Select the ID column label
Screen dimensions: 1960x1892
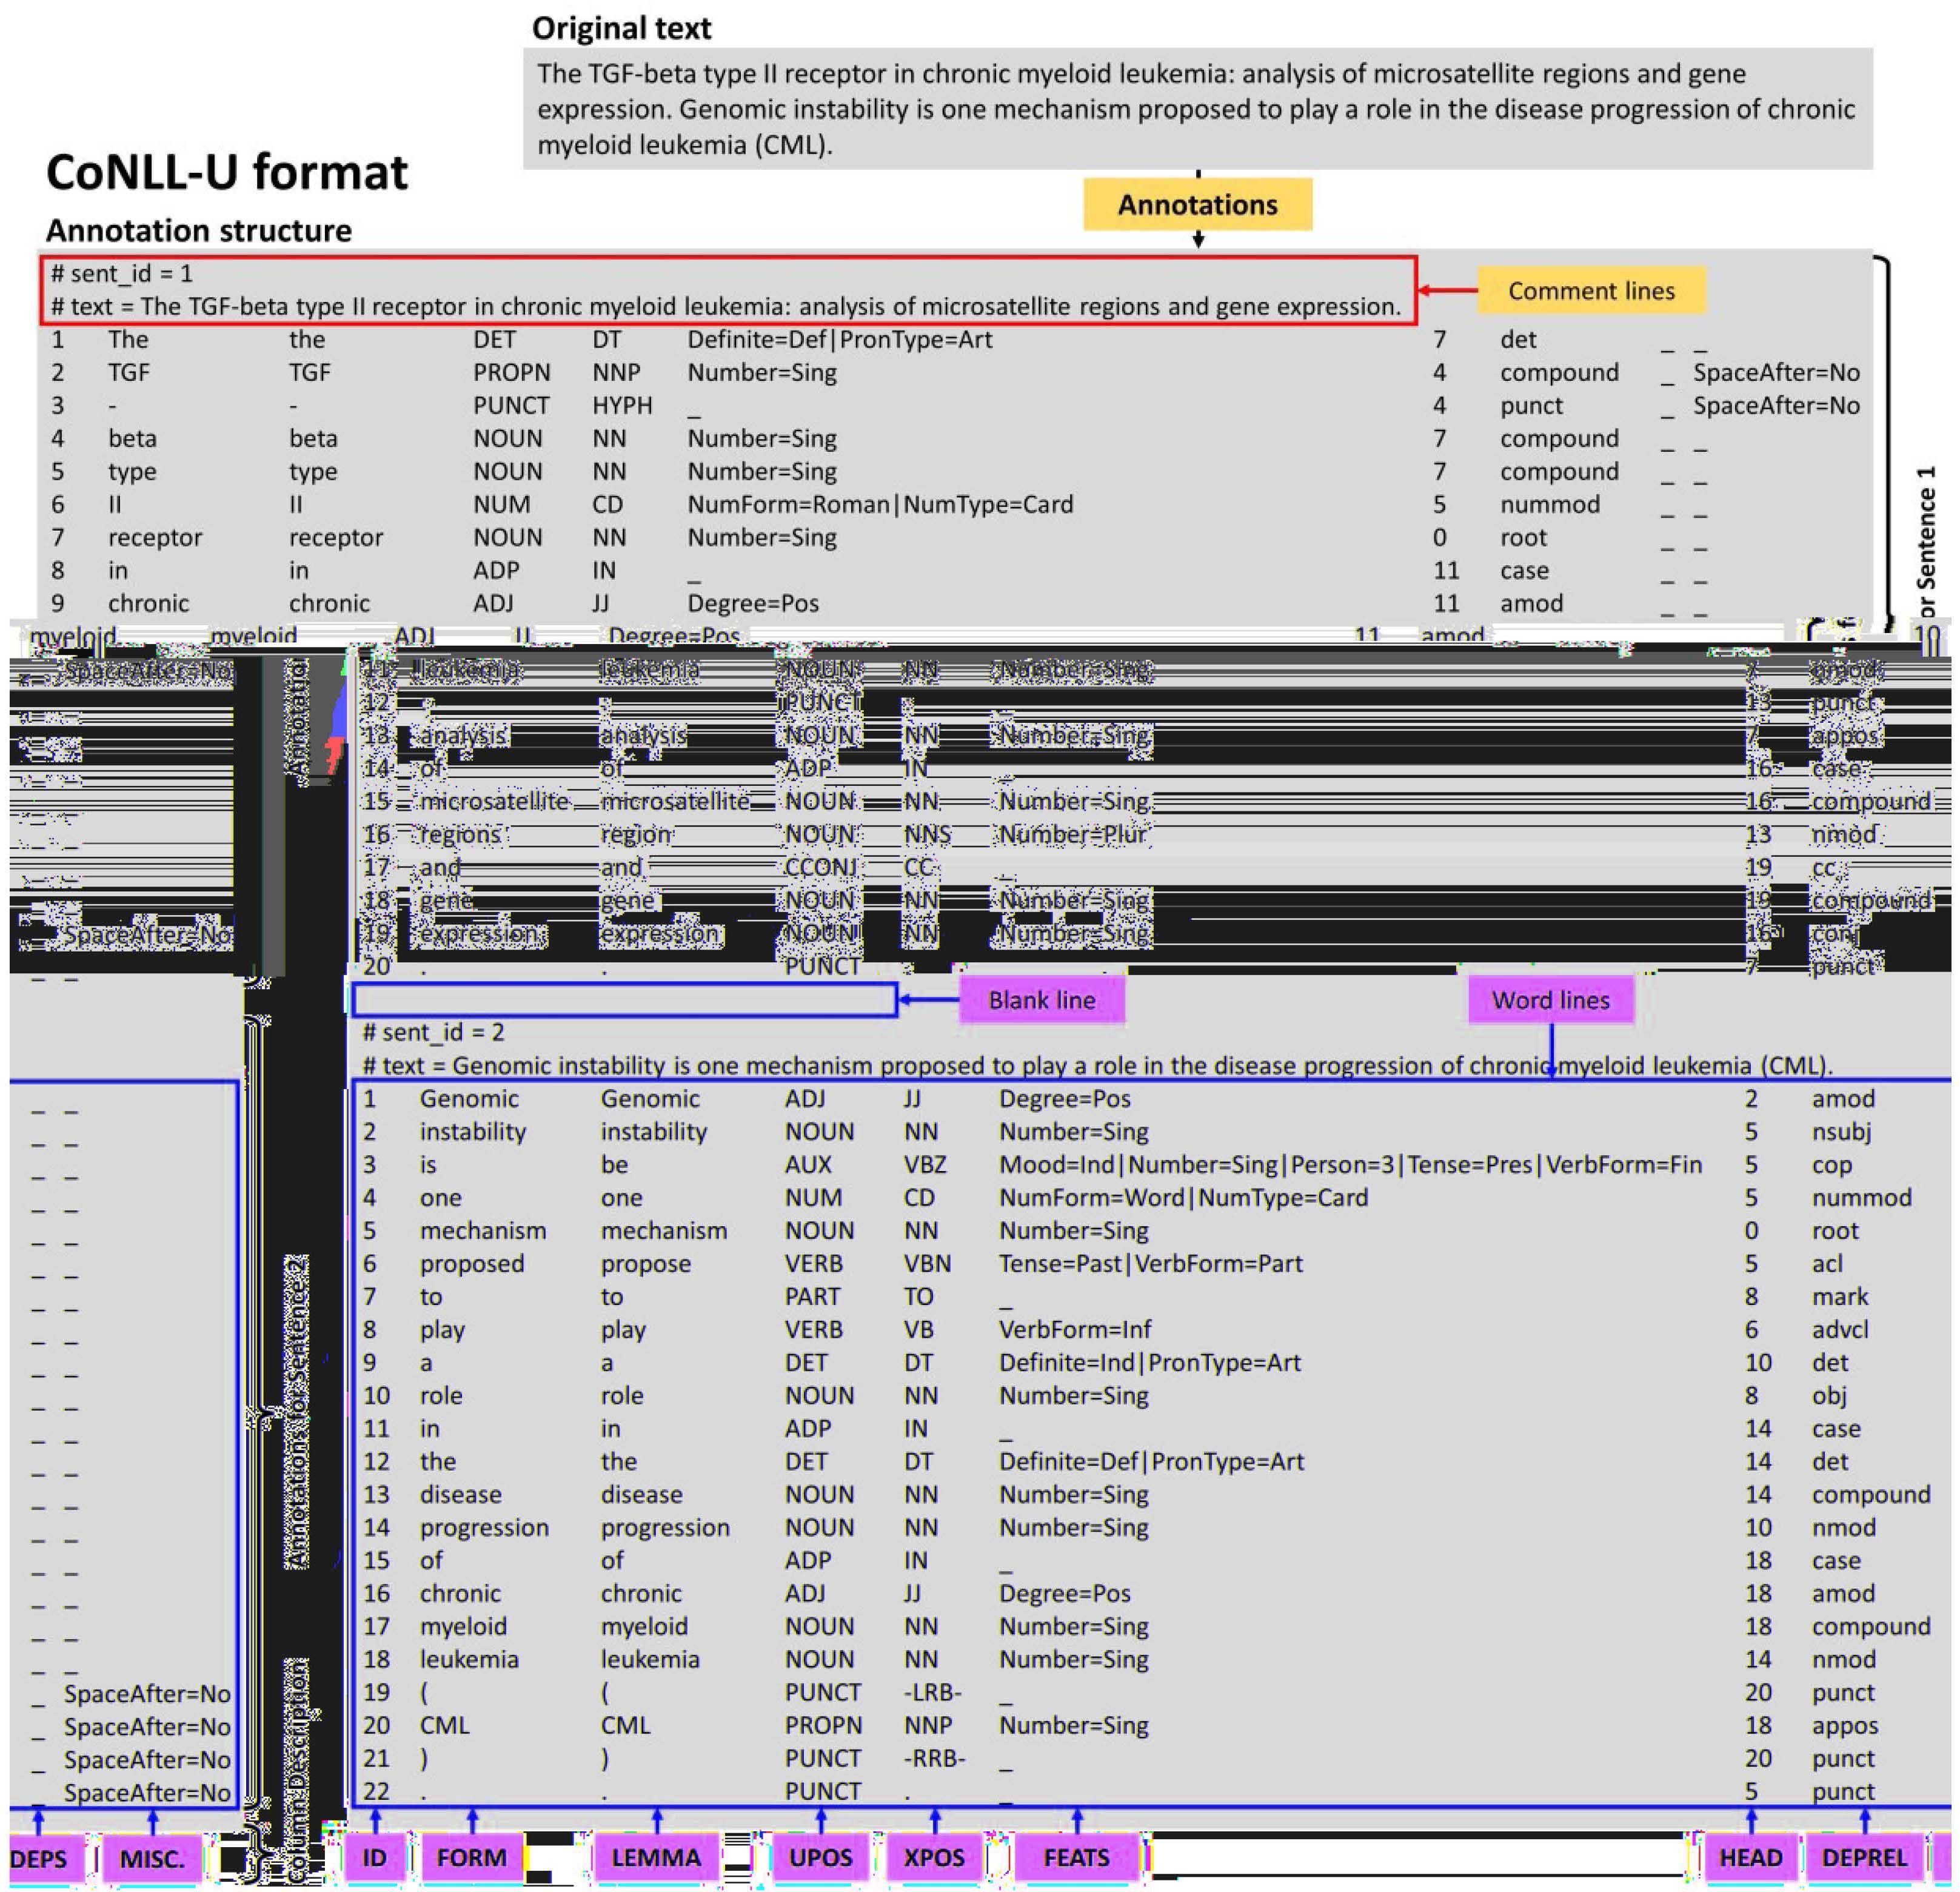tap(374, 1858)
